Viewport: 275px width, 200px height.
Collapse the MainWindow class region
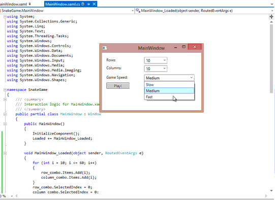click(x=5, y=114)
